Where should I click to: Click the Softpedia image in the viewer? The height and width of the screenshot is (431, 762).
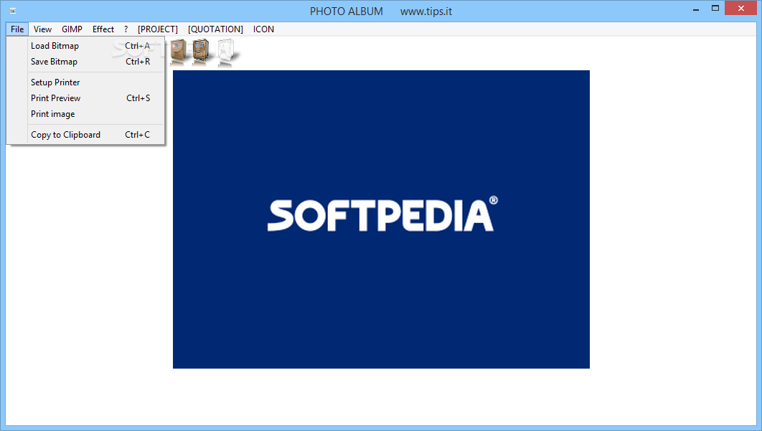[x=382, y=219]
